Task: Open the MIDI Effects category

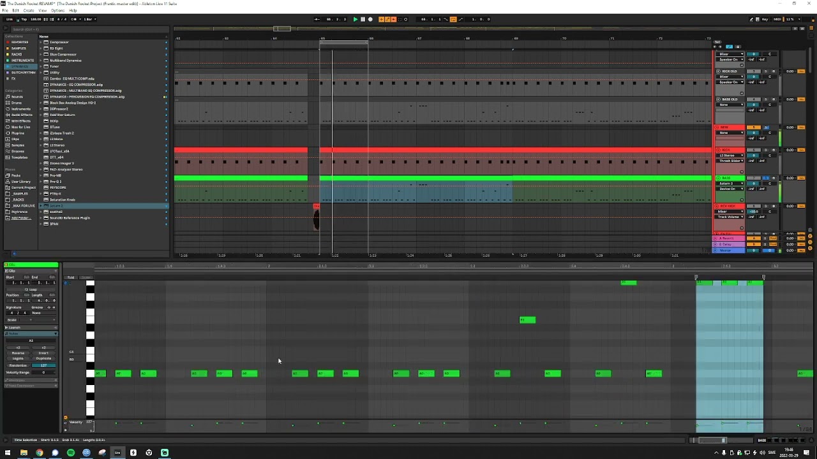Action: [20, 121]
